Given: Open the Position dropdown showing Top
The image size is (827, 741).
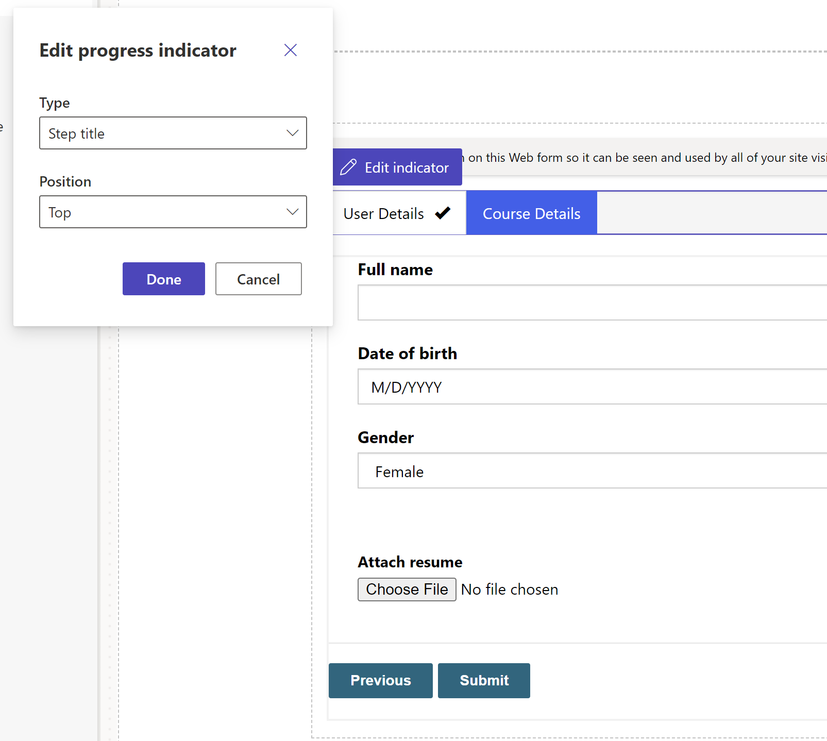Looking at the screenshot, I should 173,212.
